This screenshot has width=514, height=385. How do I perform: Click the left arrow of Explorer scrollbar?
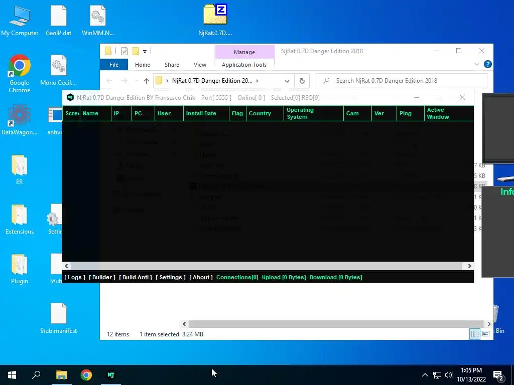point(184,324)
